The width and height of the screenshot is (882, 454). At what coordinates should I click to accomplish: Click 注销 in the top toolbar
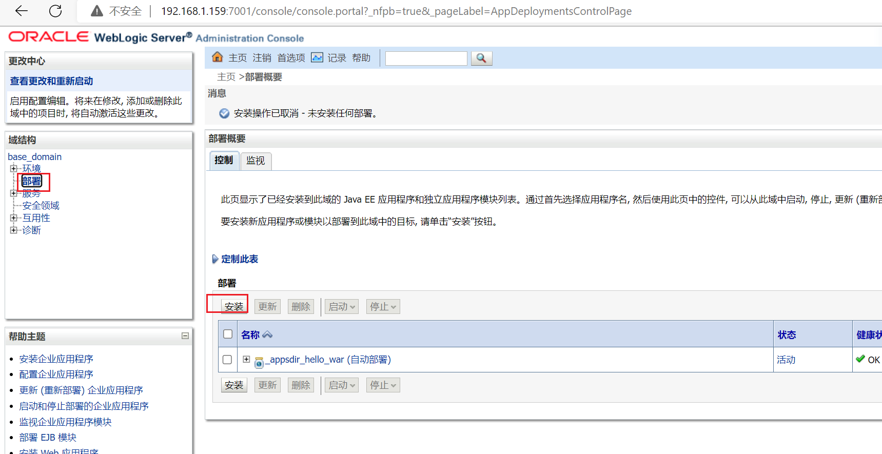pos(262,58)
